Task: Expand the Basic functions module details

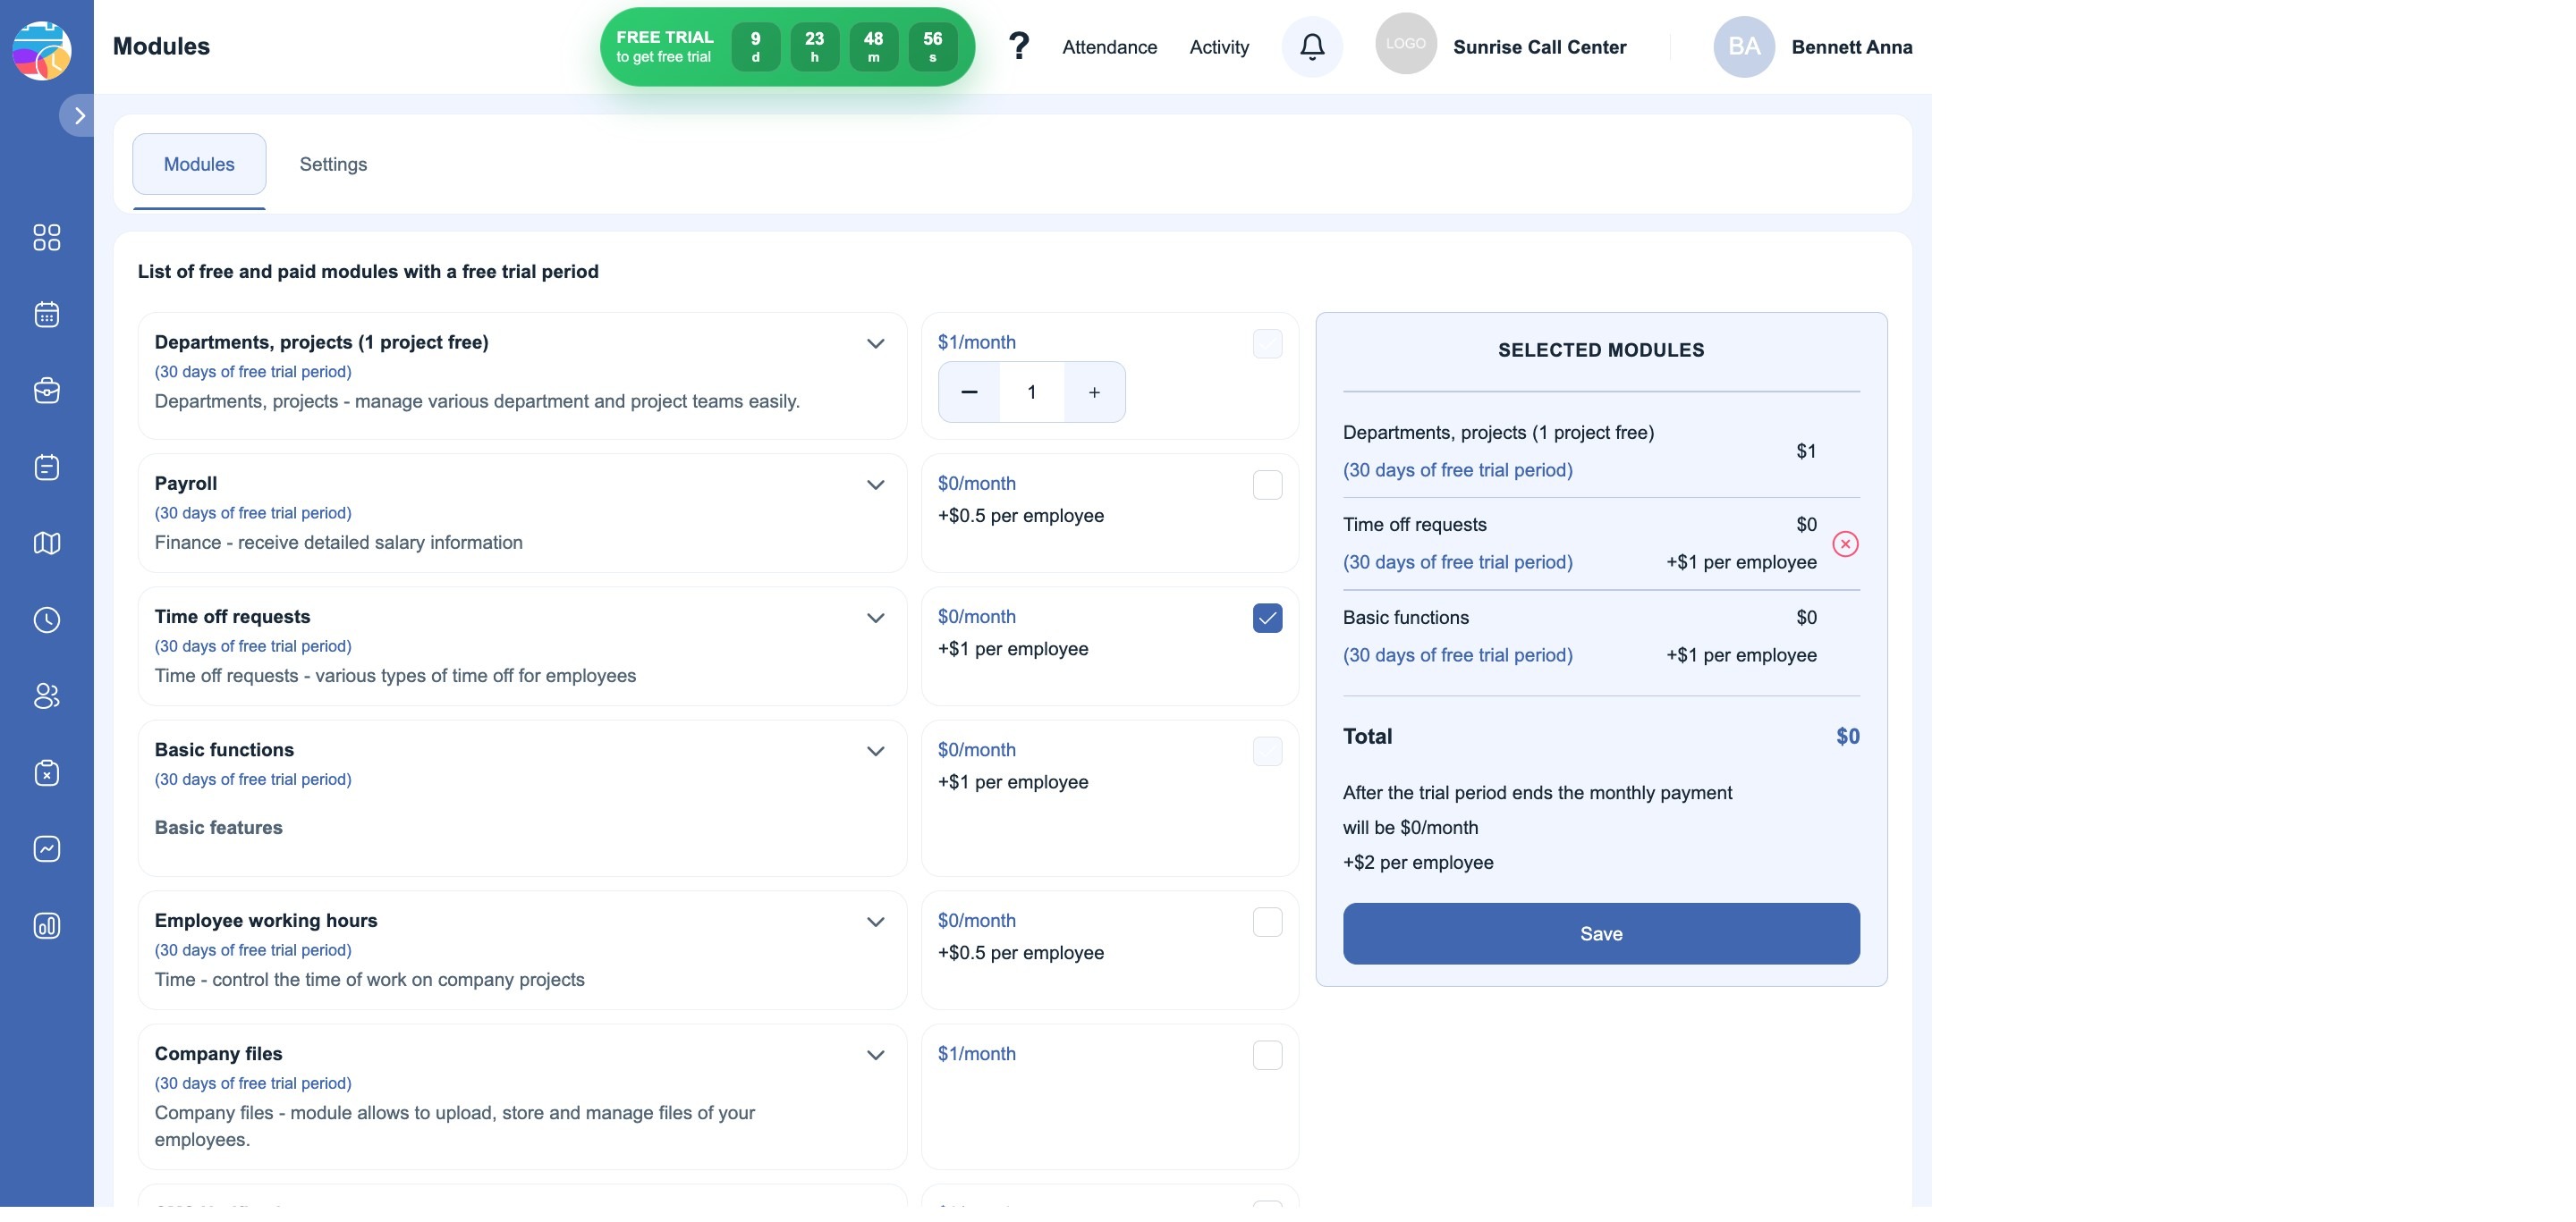Action: 876,753
